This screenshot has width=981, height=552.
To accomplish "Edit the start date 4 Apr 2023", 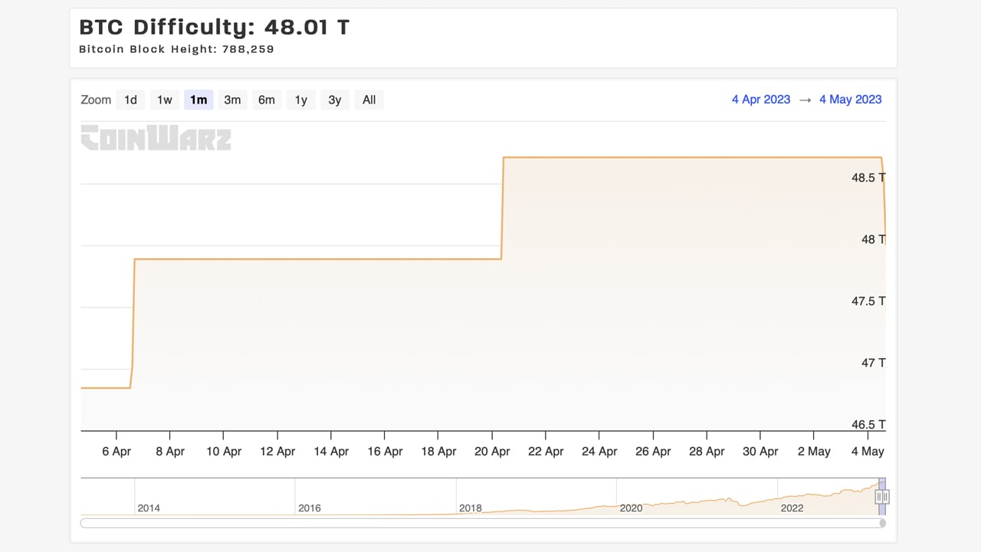I will (x=760, y=100).
